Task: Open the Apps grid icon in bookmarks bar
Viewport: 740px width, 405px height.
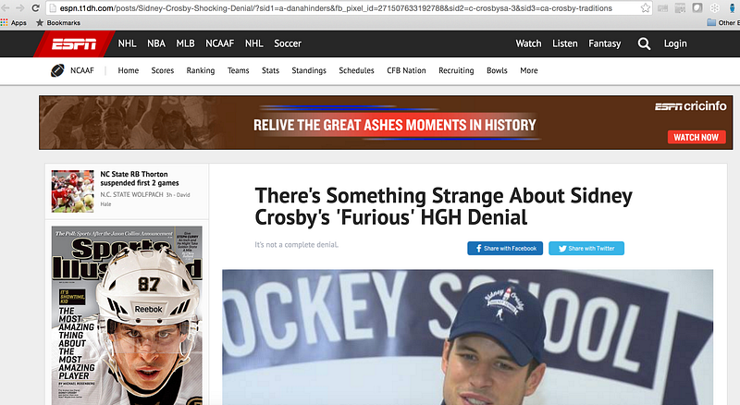Action: click(x=5, y=23)
